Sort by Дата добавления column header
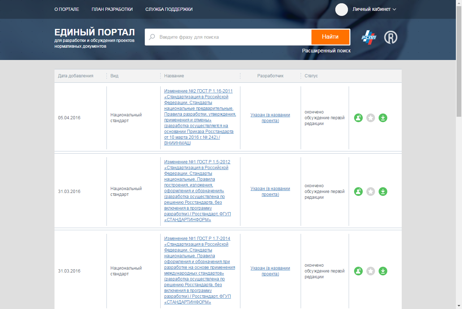462x309 pixels. coord(76,76)
